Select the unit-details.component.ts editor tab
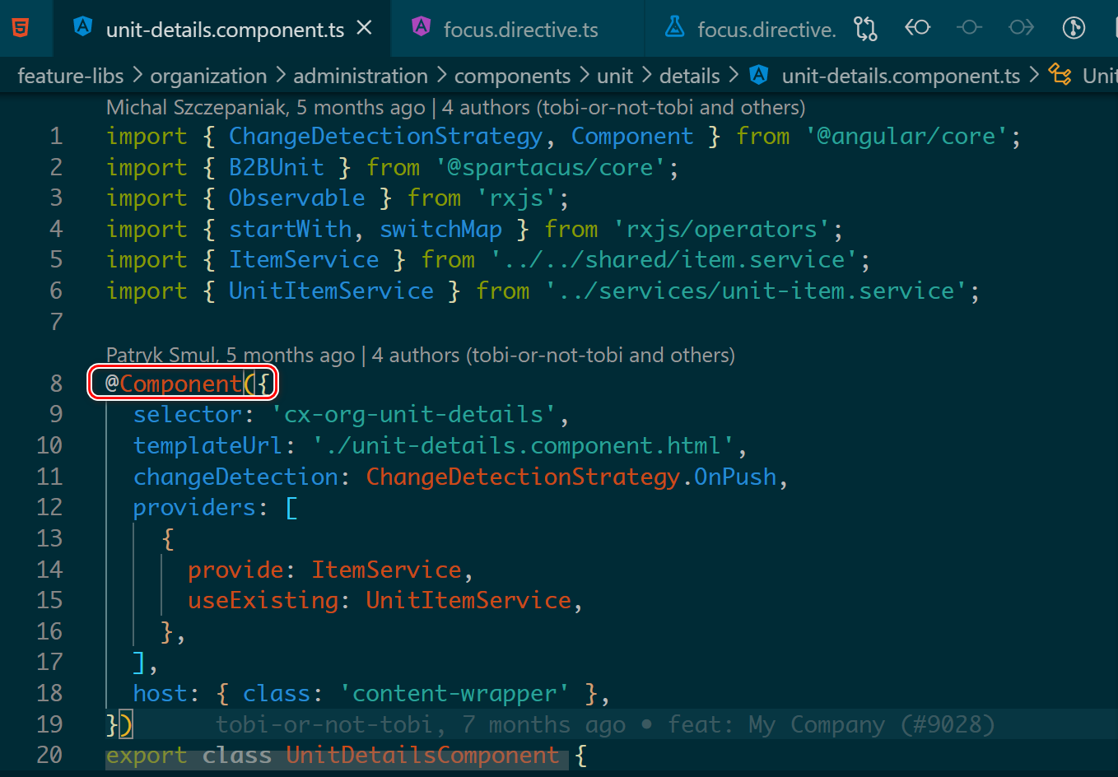Viewport: 1118px width, 777px height. (223, 29)
